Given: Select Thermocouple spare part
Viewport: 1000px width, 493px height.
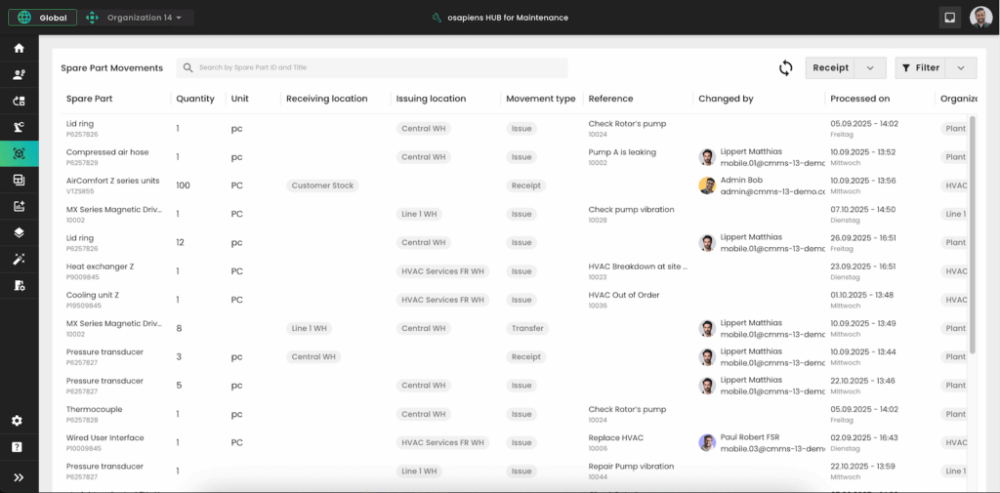Looking at the screenshot, I should pyautogui.click(x=94, y=409).
